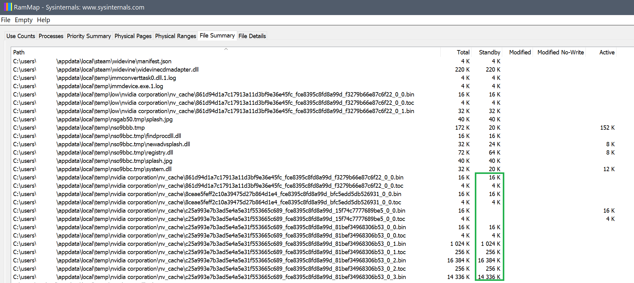Select the 15f74c7777689be5_0_0.toc path

click(209, 219)
